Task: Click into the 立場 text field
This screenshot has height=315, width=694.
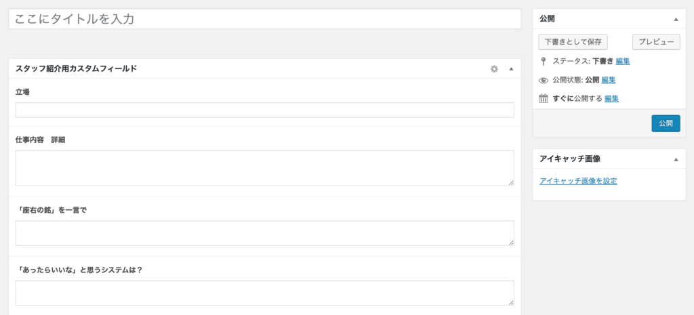Action: pyautogui.click(x=265, y=110)
